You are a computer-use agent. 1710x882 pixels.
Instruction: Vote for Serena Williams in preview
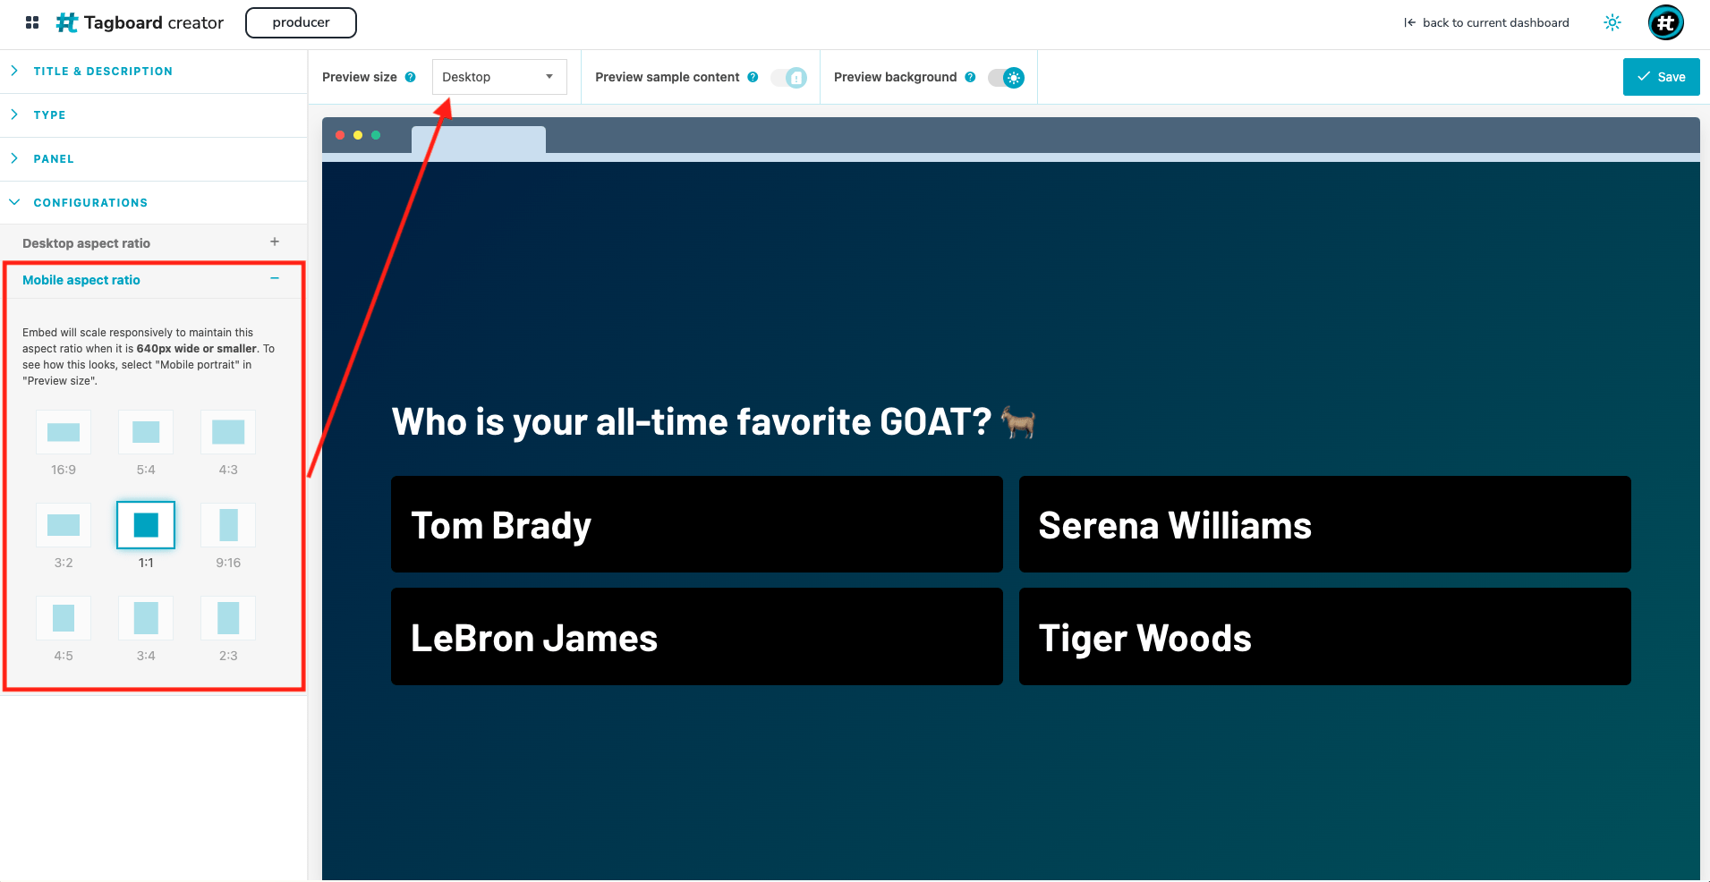click(x=1325, y=524)
